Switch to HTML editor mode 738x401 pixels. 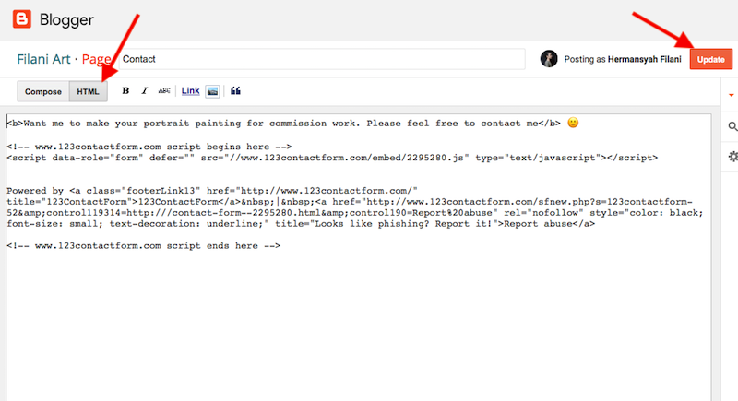[x=88, y=91]
